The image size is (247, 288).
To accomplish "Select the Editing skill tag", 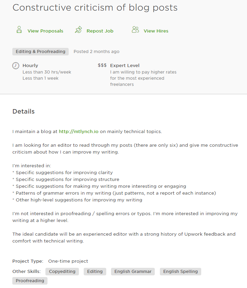I will coord(95,272).
